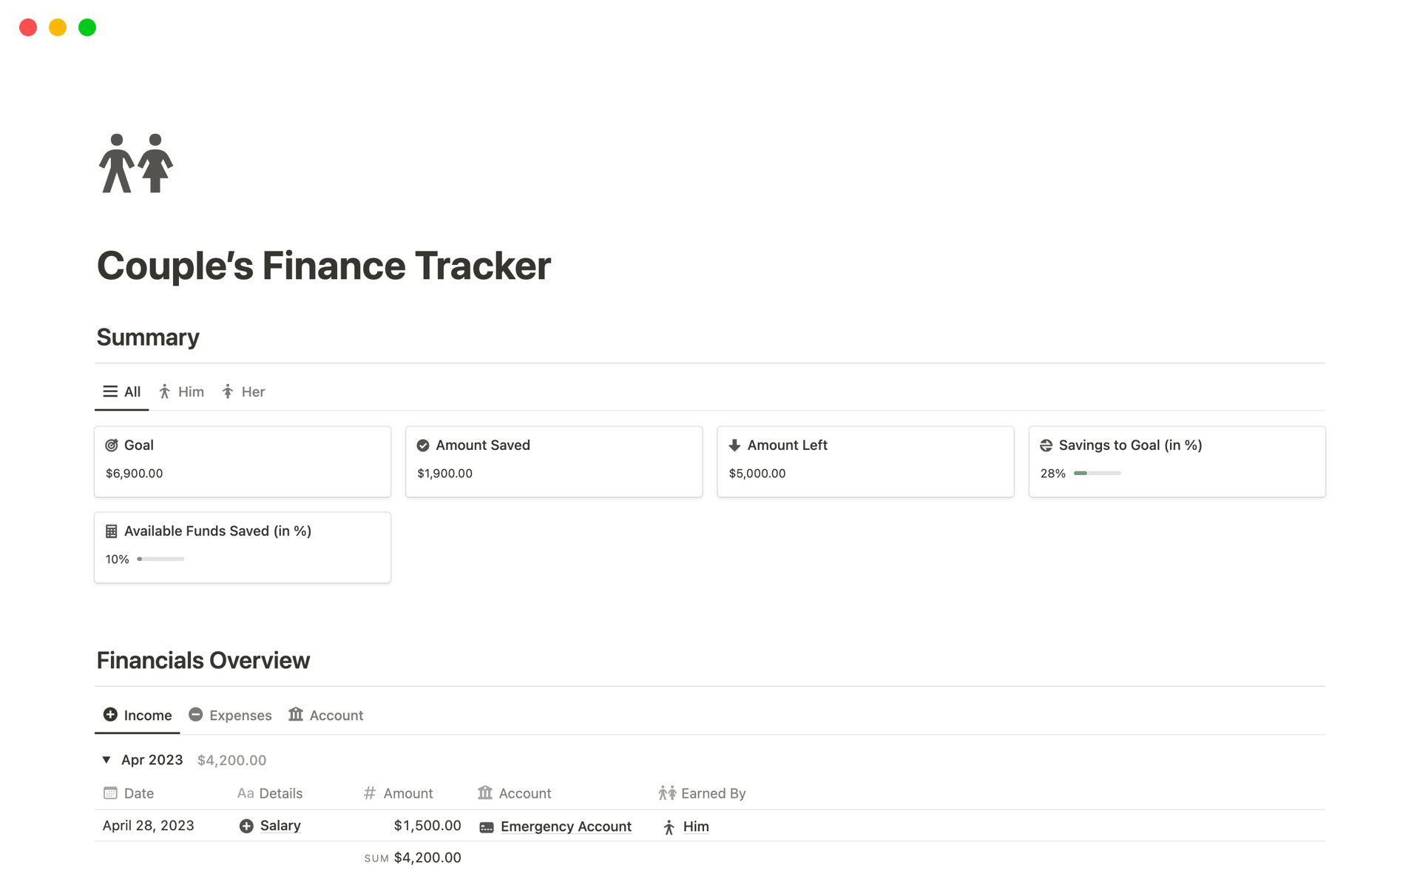Open the Emergency Account link
This screenshot has width=1420, height=888.
click(566, 827)
